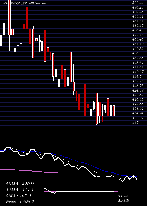Screen dimensions: 147x206
Task: Click the 452.58 price level label
Action: [138, 58]
